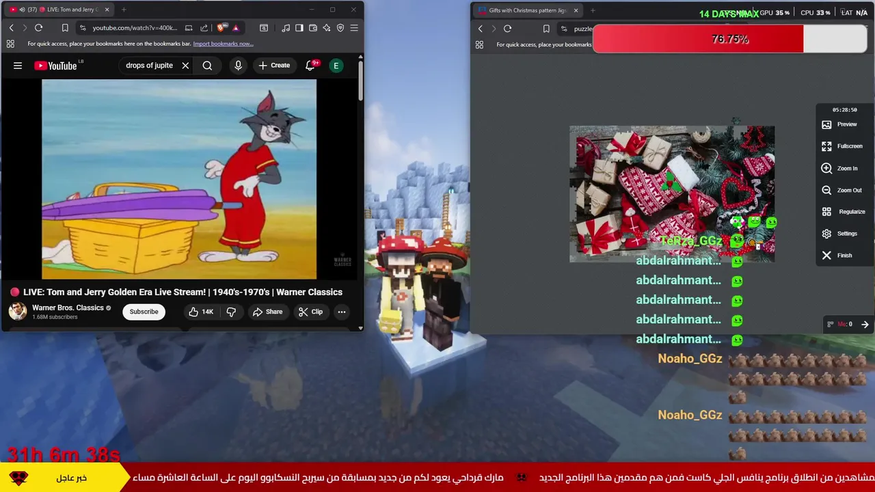Click Zoom Out on the puzzle menu
Screen dimensions: 875x492
(x=842, y=190)
